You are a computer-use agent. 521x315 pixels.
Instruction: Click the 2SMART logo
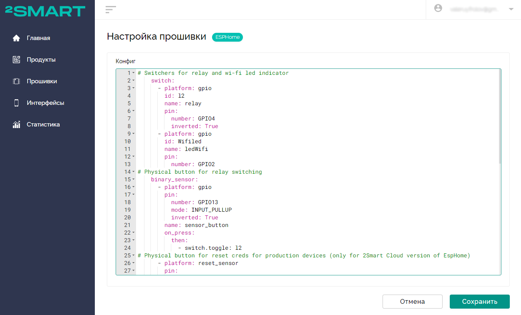pos(45,11)
